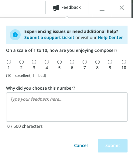Choose rating 6 on the scale
133x154 pixels.
72,62
